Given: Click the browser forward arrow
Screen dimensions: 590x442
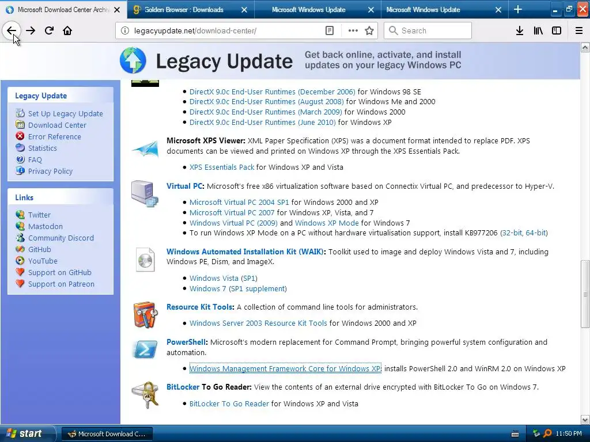Looking at the screenshot, I should pos(31,31).
